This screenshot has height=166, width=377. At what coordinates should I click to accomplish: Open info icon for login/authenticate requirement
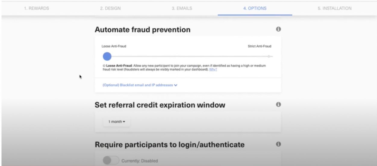click(278, 145)
